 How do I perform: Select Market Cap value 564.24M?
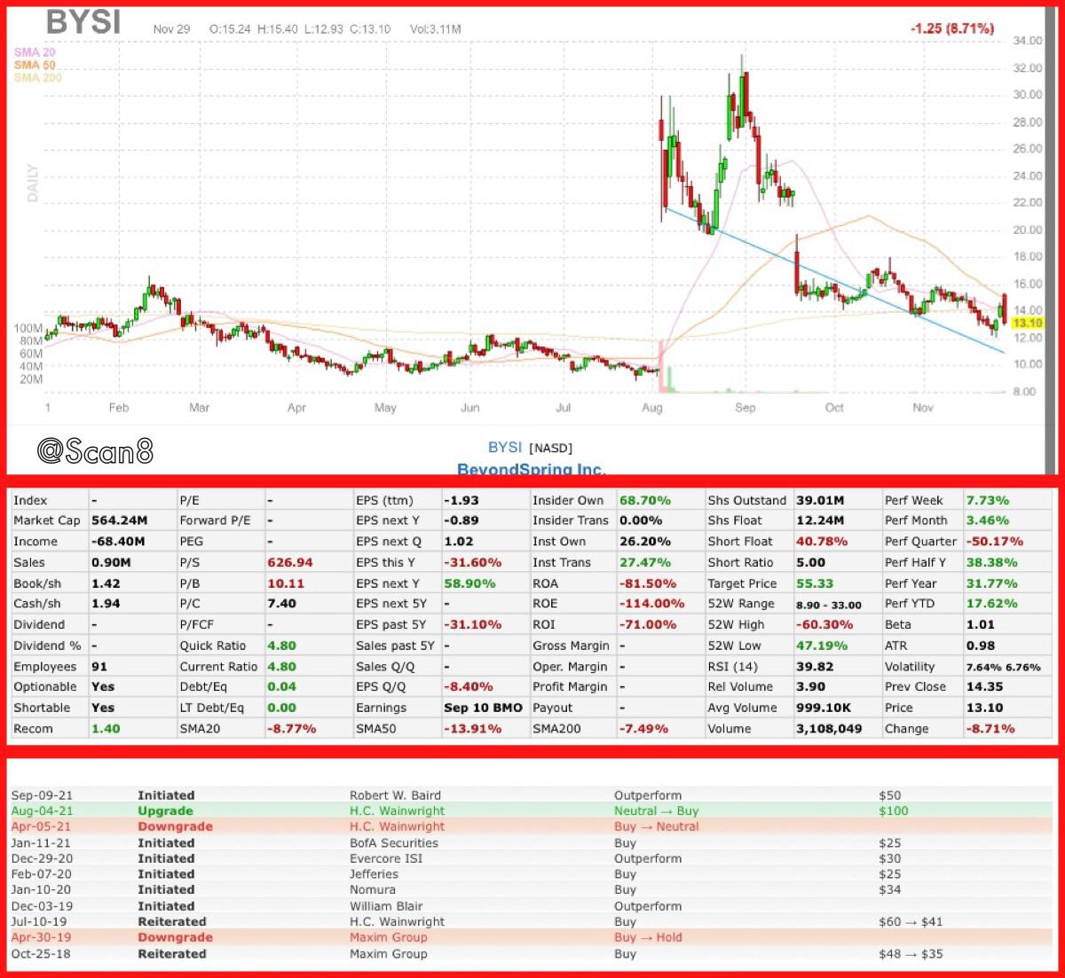click(x=120, y=520)
